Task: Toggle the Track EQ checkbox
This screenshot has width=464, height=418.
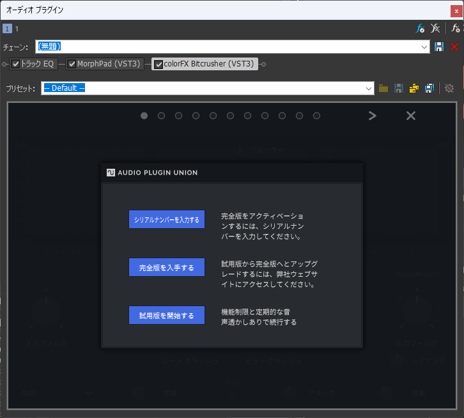Action: coord(16,64)
